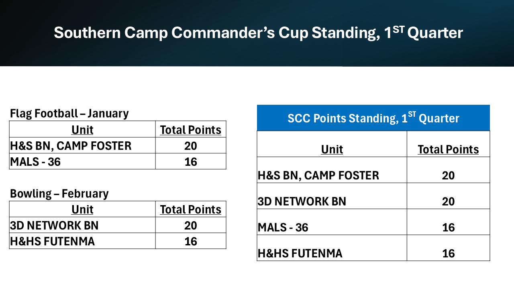Click the 20 points cell under Flag Football
Screen dimensions: 514x289
[x=190, y=146]
